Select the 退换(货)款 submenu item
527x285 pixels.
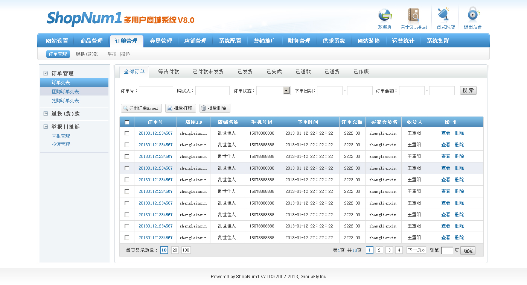click(x=87, y=54)
